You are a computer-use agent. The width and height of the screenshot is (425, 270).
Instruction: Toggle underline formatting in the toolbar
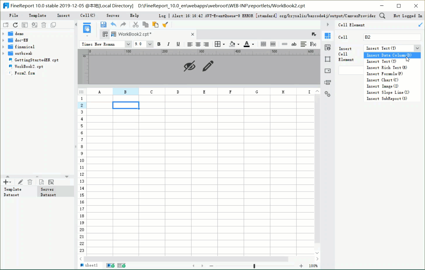pos(178,44)
